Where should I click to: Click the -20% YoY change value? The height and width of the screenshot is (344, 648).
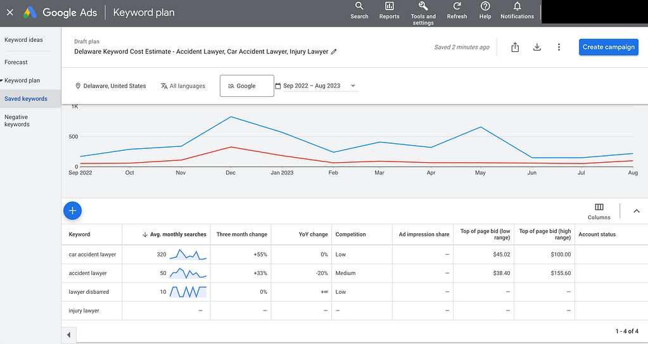pos(322,273)
